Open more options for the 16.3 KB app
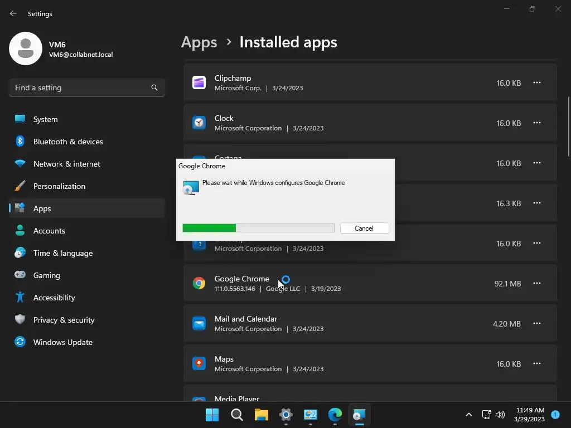Viewport: 571px width, 428px height. (x=537, y=203)
